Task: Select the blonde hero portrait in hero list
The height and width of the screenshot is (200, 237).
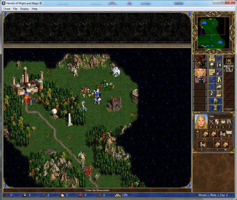Action: 200,72
